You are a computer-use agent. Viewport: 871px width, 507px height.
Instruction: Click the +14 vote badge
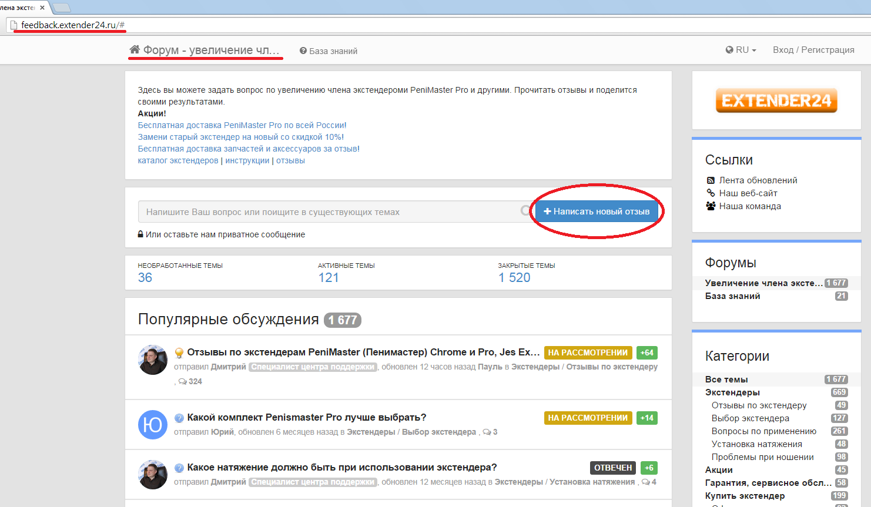tap(647, 418)
